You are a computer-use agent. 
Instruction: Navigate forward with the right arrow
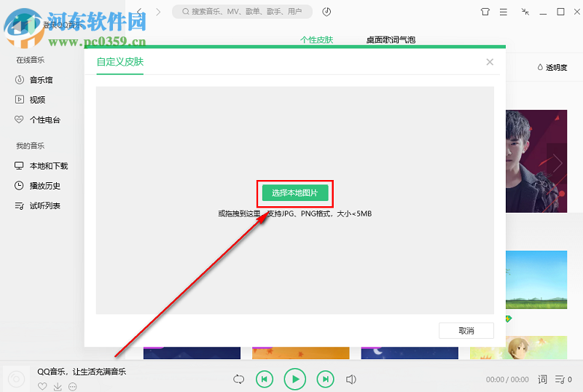(158, 12)
